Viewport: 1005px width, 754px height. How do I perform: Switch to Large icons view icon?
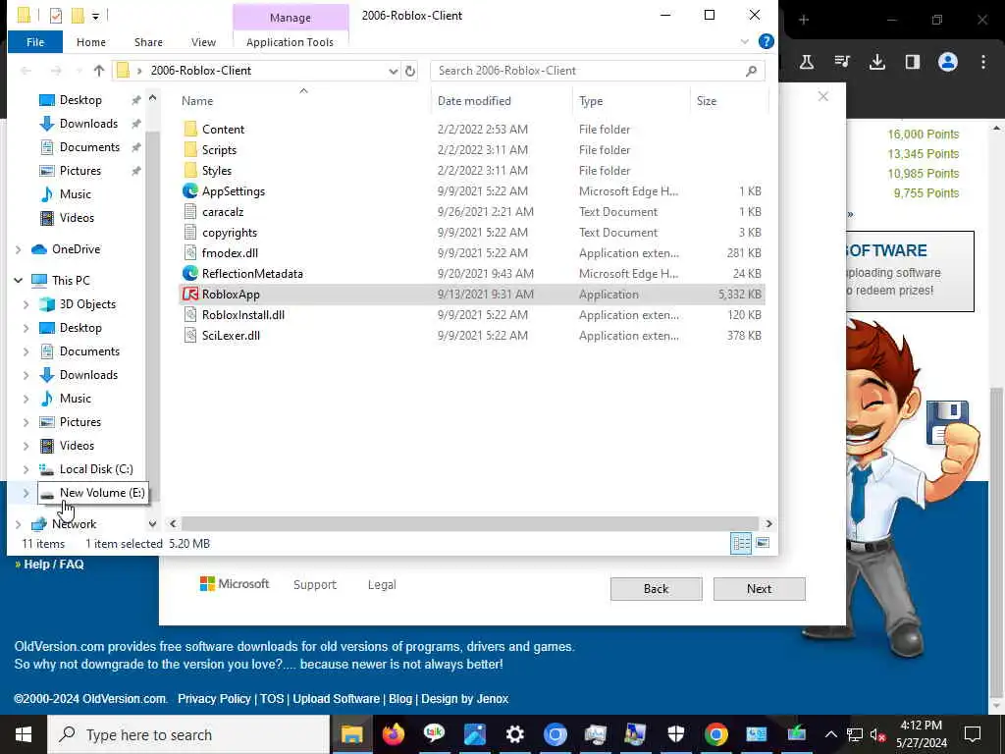[763, 544]
